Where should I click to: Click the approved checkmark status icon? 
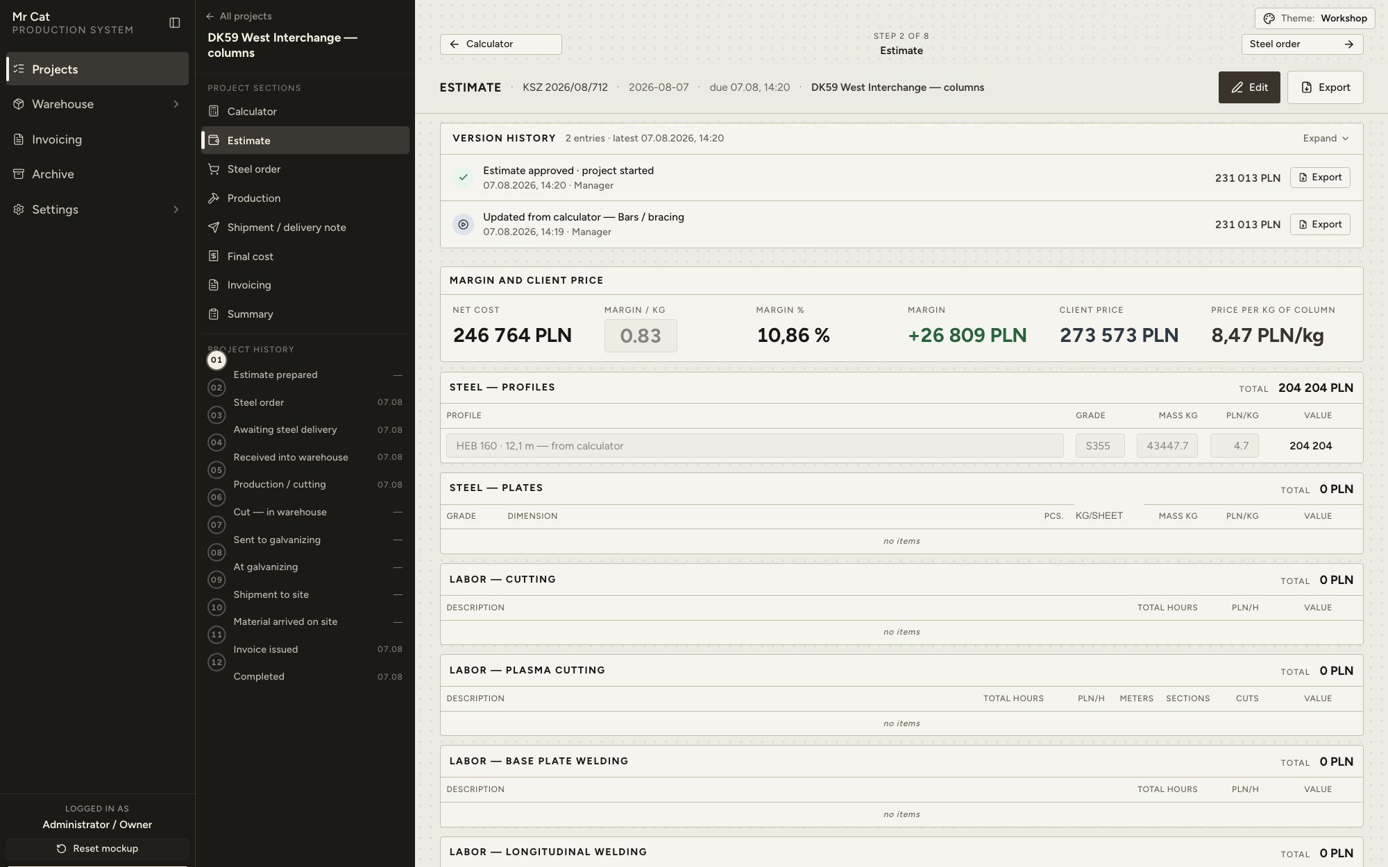pyautogui.click(x=463, y=178)
